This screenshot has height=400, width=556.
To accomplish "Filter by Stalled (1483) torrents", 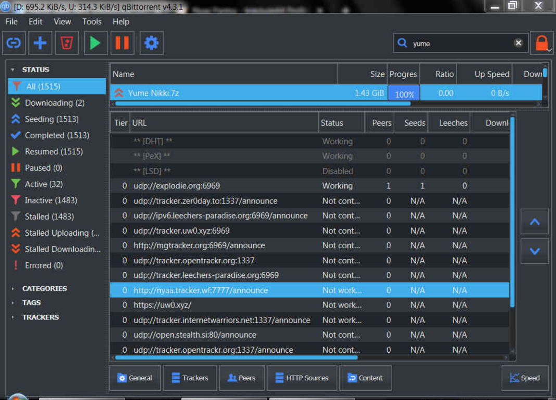I will 57,216.
